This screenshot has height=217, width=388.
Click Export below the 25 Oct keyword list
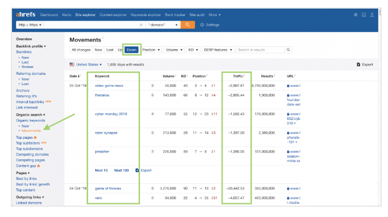coord(144,170)
